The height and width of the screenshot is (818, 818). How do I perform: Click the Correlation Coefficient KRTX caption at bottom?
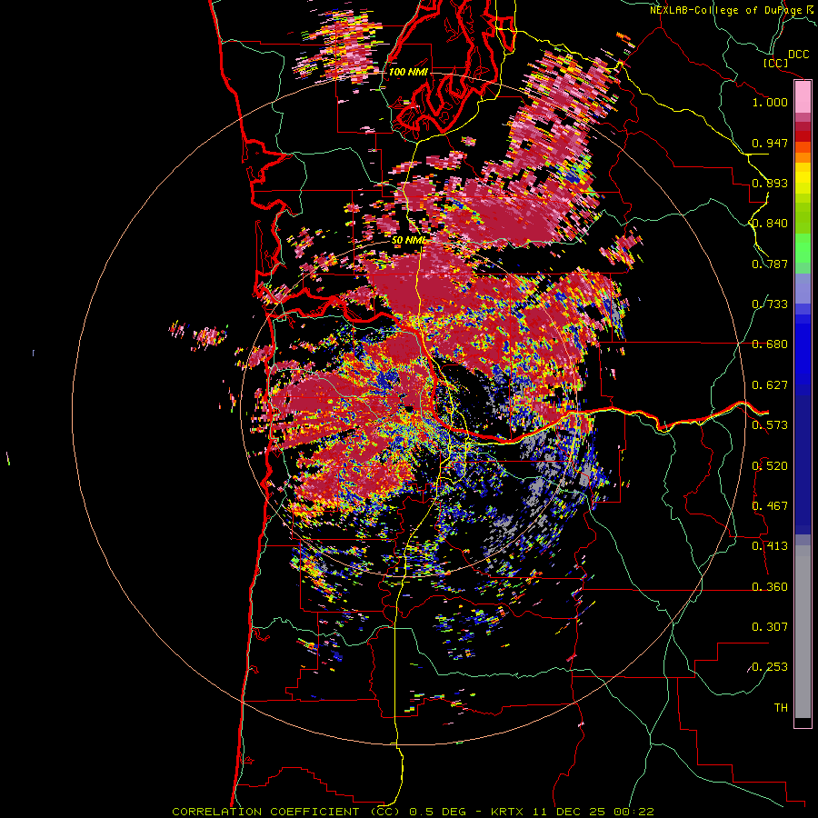413,812
